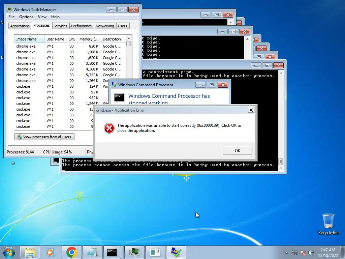Open the Help menu in Task Manager
The width and height of the screenshot is (345, 259).
[x=55, y=17]
